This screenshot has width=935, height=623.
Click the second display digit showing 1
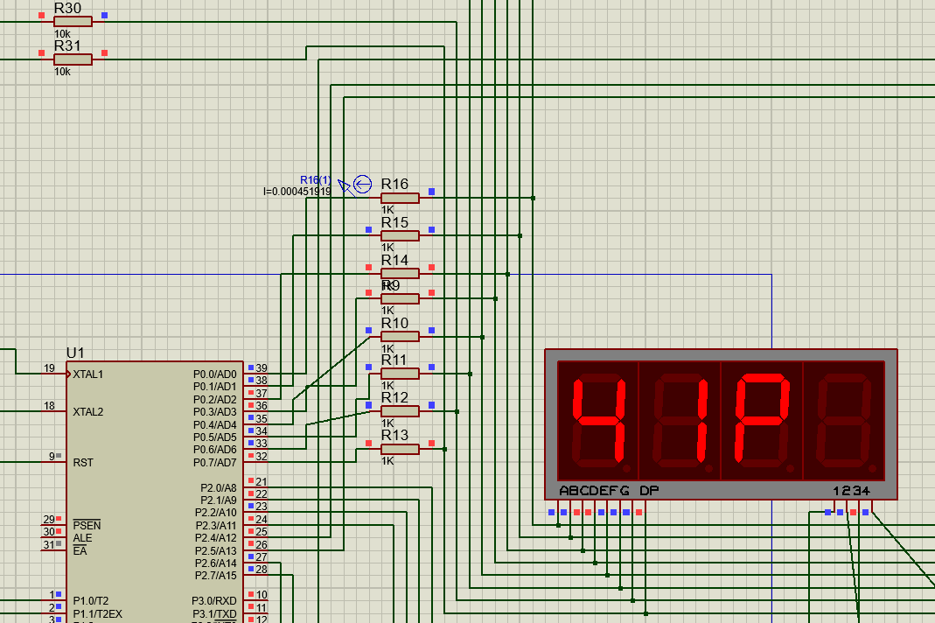(x=680, y=420)
